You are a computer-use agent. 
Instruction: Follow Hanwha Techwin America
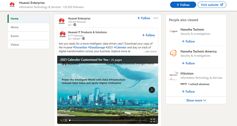pos(188,63)
